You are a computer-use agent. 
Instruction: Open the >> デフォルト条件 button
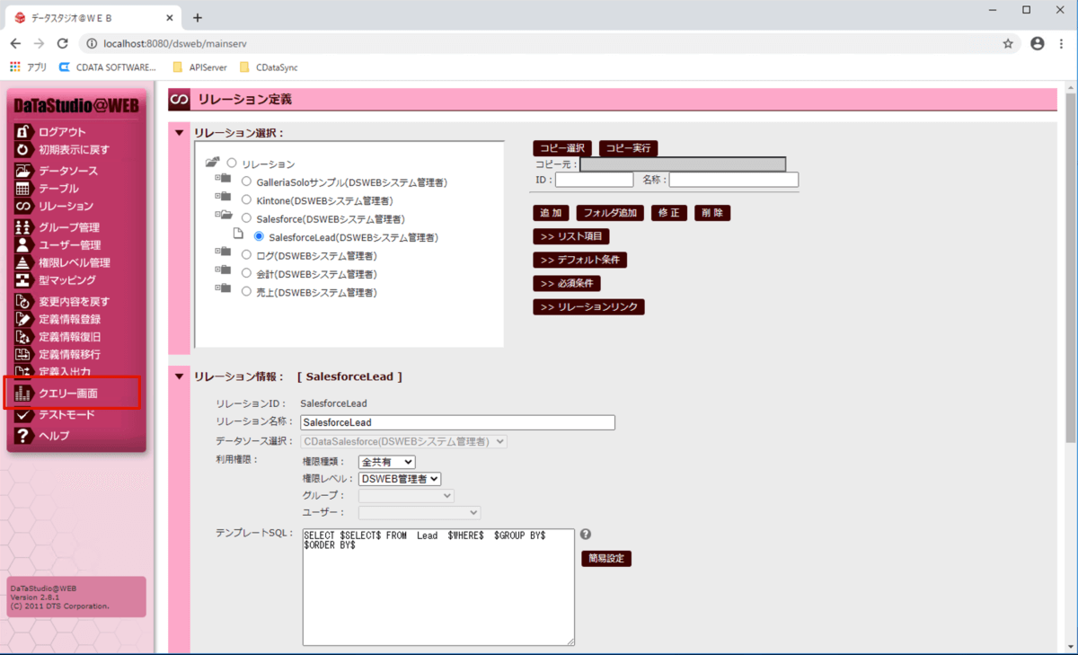580,260
